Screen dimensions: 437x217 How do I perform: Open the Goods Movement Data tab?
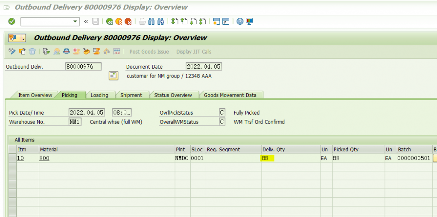[230, 95]
